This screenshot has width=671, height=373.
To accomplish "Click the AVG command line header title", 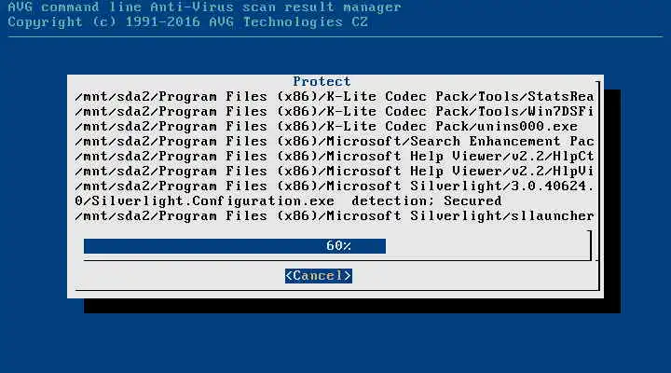I will click(204, 7).
